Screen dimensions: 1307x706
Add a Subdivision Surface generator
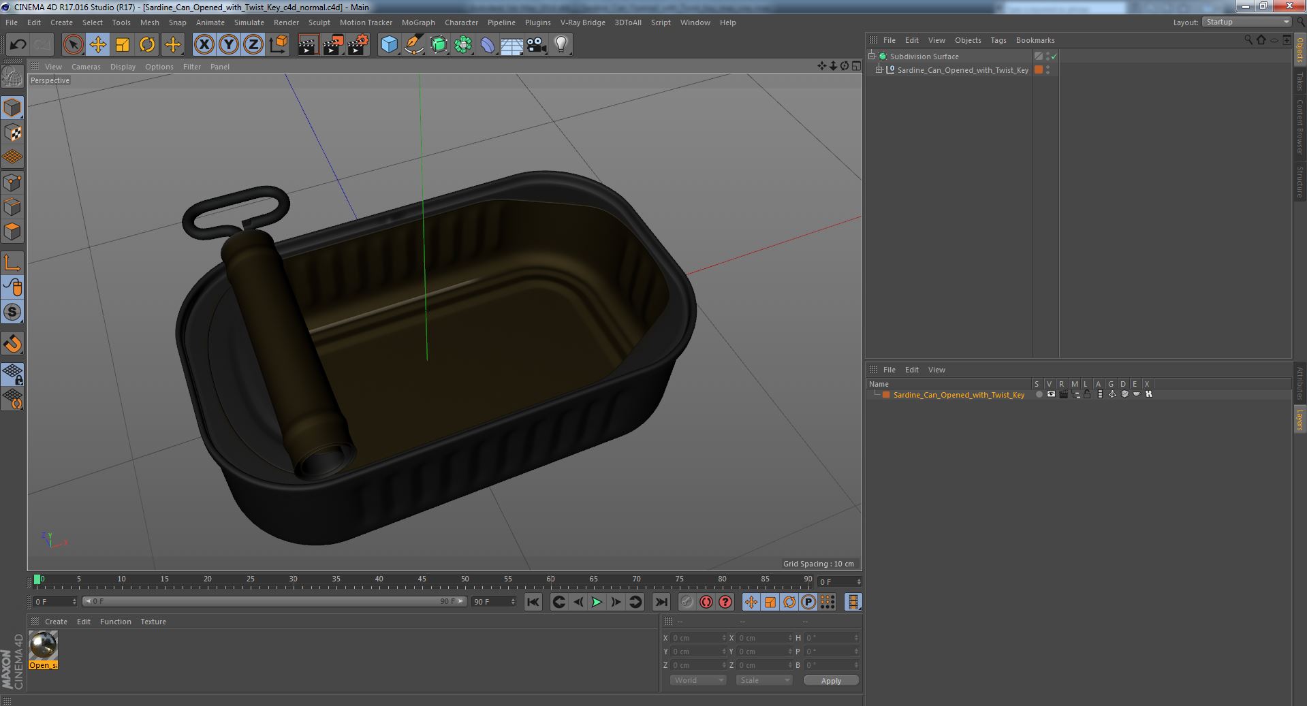(439, 45)
